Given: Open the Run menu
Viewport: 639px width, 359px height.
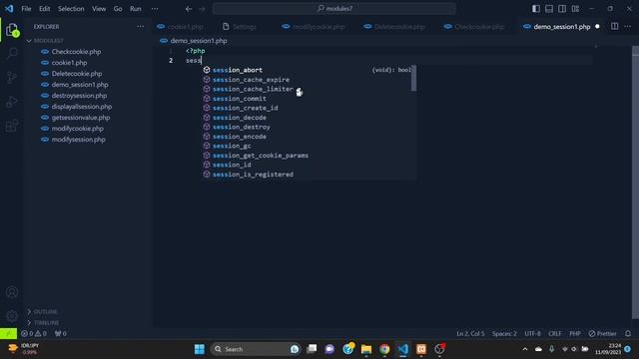Looking at the screenshot, I should coord(136,9).
